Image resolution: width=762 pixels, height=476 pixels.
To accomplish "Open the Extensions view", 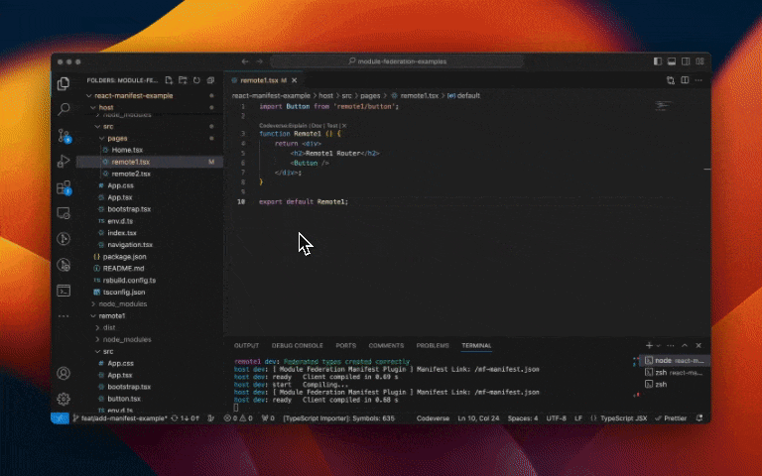I will coord(63,186).
